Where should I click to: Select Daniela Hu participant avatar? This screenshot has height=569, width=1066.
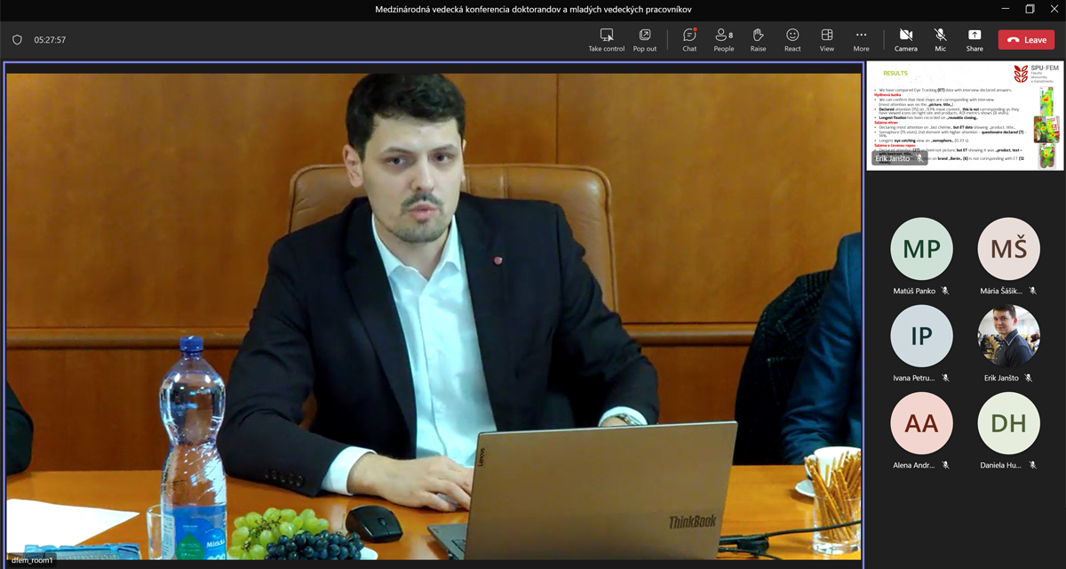[1008, 423]
